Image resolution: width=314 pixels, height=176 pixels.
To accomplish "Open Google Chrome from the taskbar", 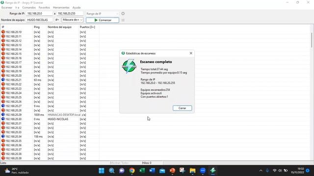I will pos(132,171).
